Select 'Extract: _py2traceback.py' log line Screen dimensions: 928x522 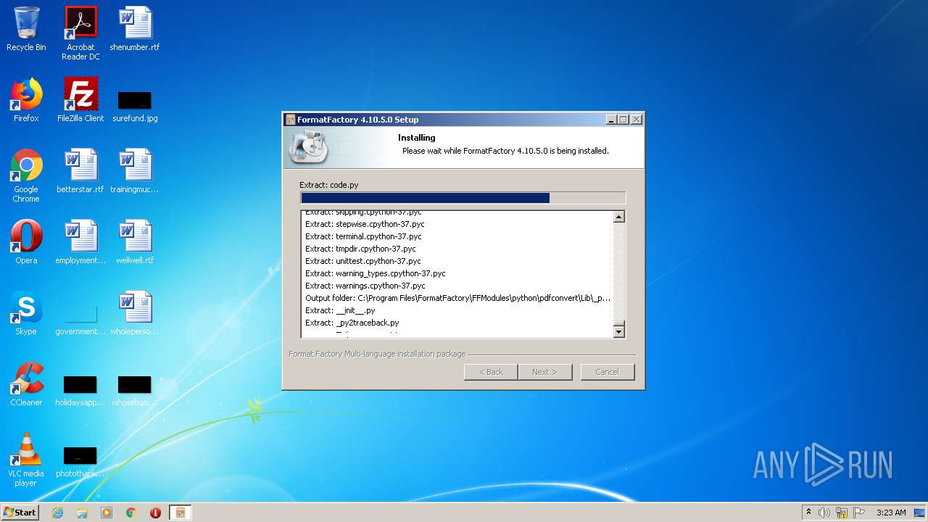tap(352, 323)
